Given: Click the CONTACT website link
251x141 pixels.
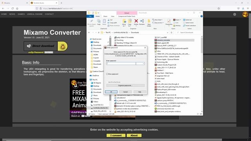Looking at the screenshot, I should coord(49,14).
